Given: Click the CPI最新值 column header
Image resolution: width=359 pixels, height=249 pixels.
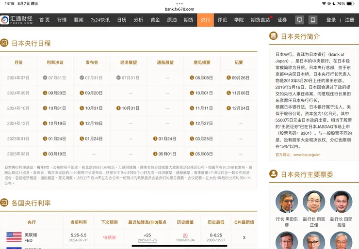Looking at the screenshot, I should [x=245, y=222].
